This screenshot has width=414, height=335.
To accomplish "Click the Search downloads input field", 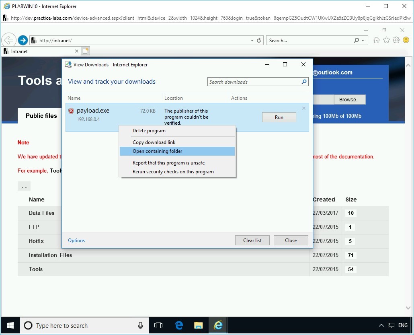I will pos(254,82).
